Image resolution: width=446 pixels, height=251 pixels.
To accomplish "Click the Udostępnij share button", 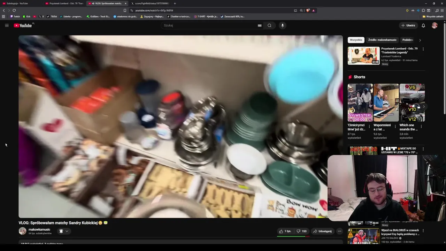I will click(x=322, y=231).
